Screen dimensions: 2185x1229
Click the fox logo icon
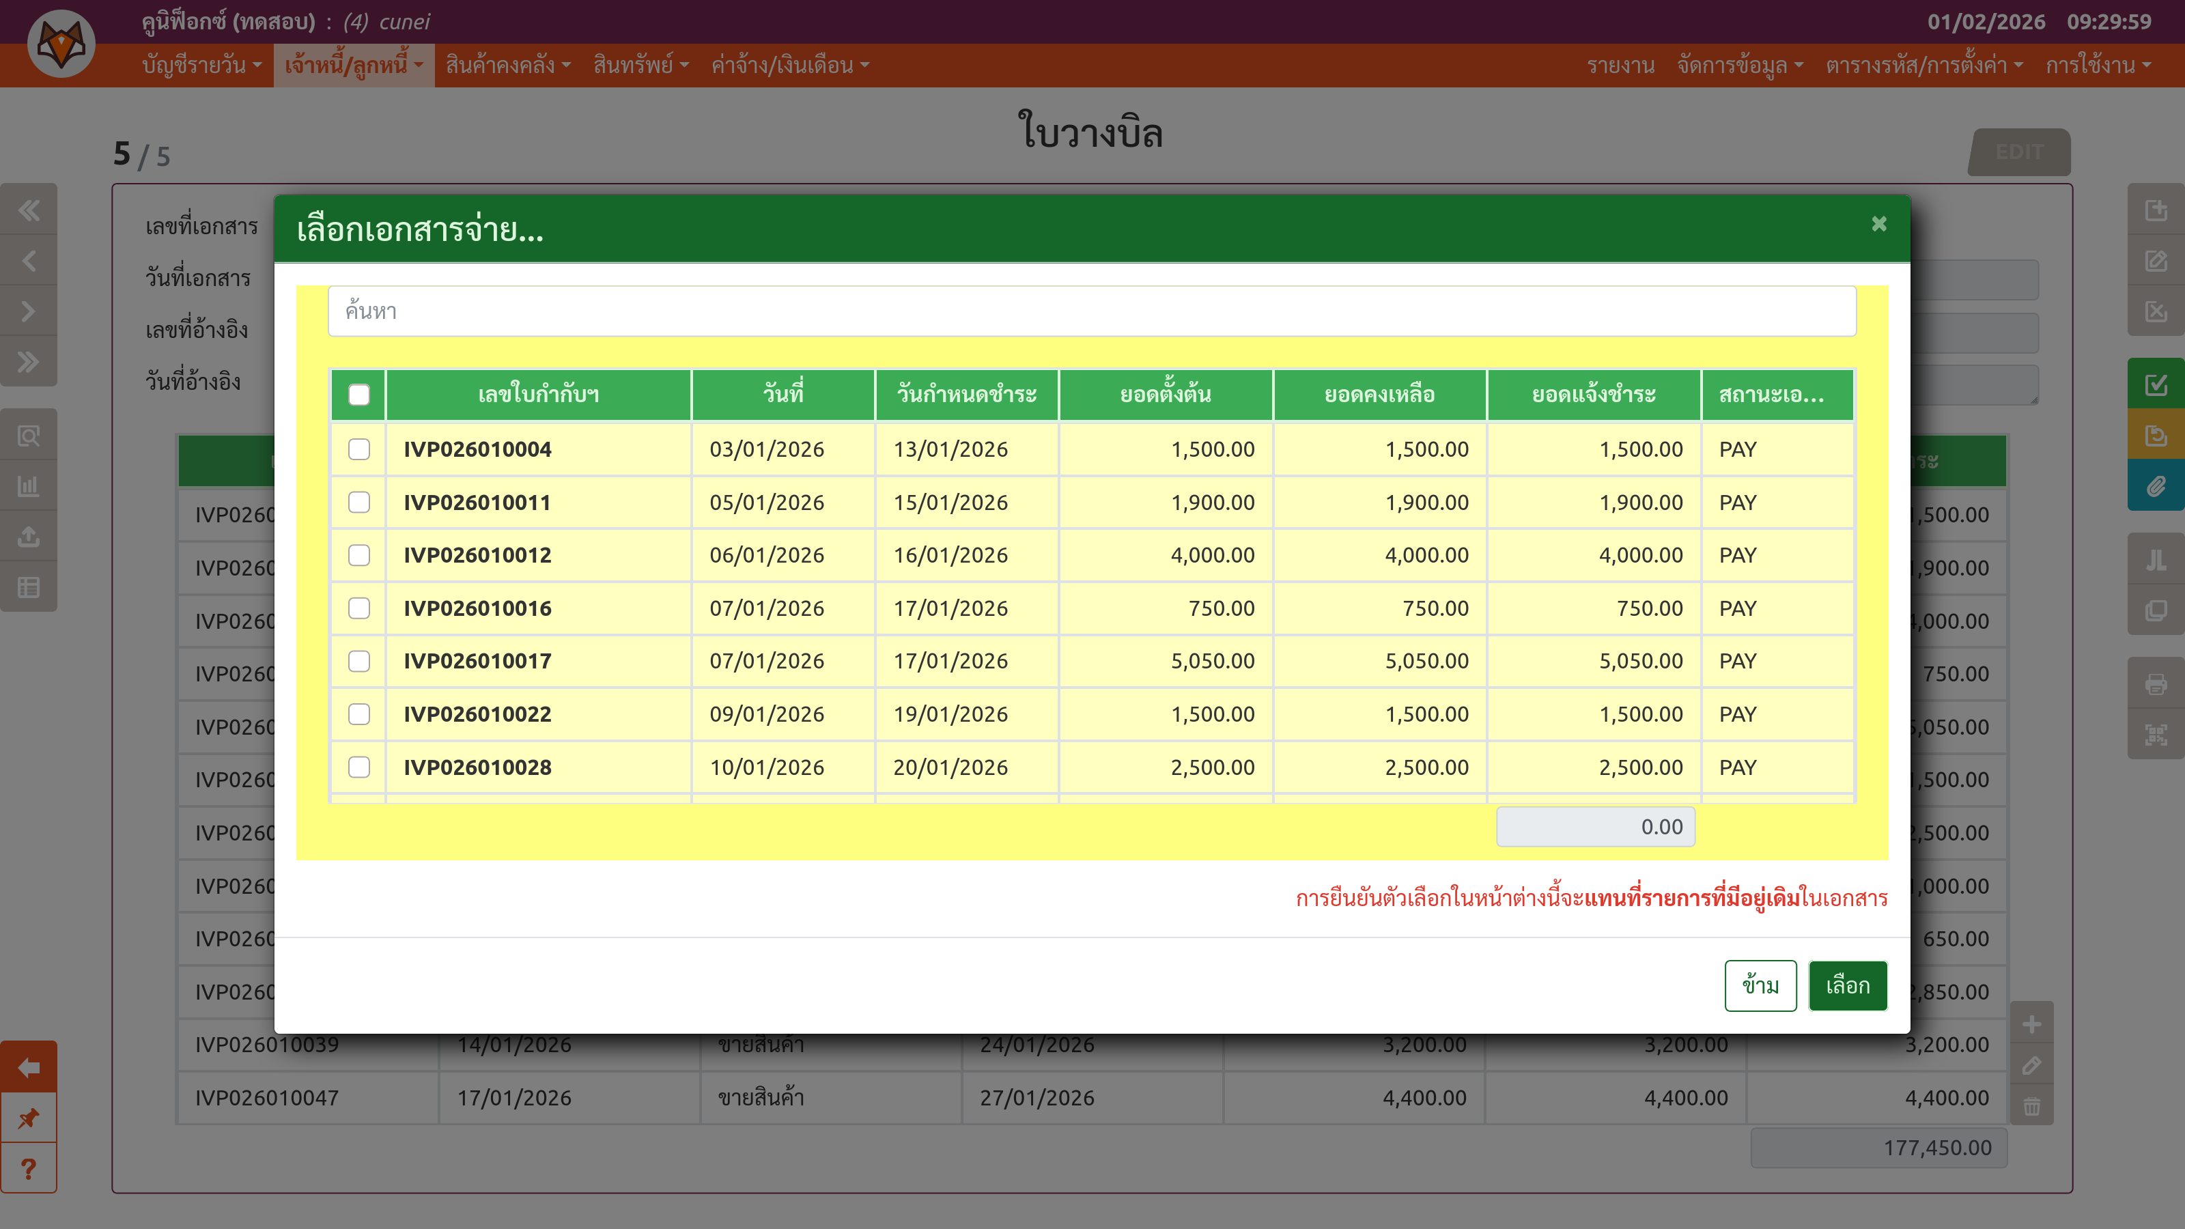pos(61,44)
